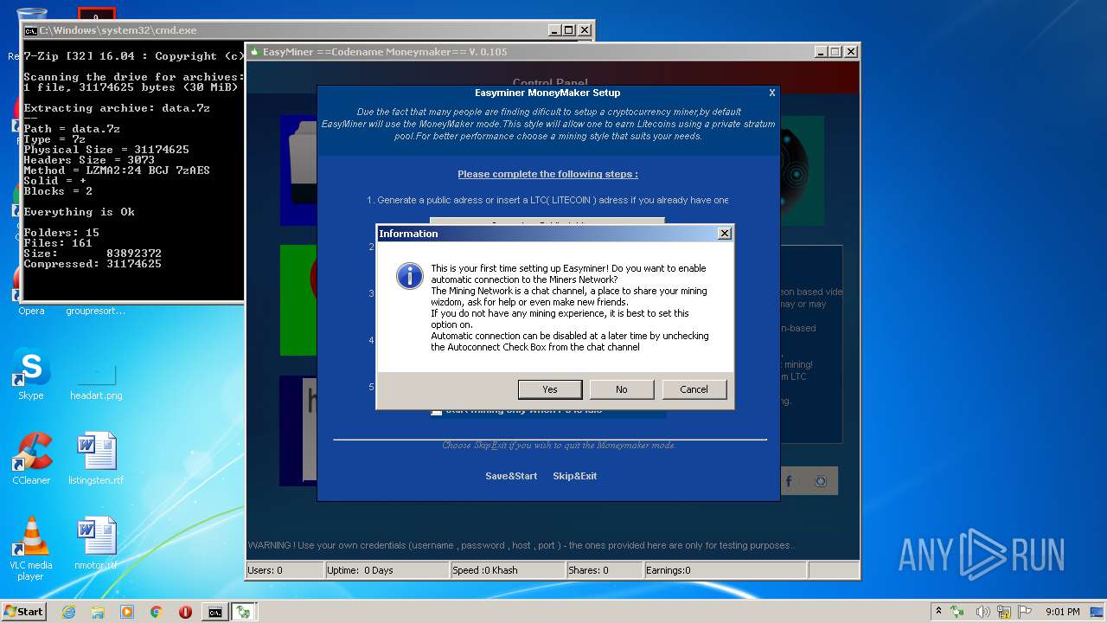Open Opera from the taskbar
The image size is (1107, 623).
(185, 612)
